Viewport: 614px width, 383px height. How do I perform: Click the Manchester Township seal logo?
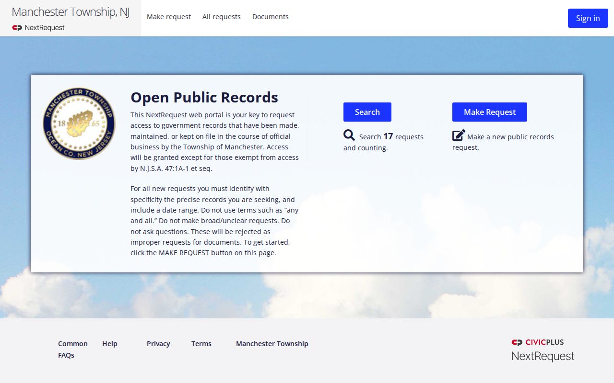pos(79,124)
